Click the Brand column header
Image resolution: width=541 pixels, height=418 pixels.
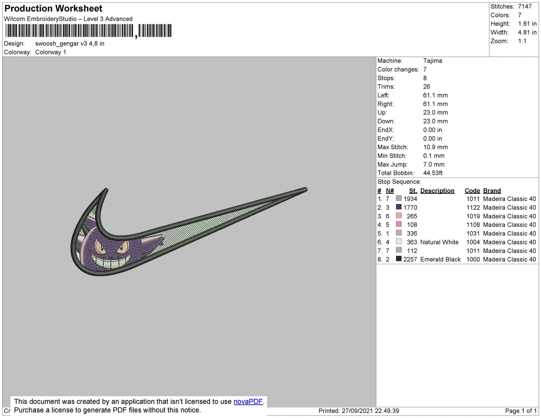492,190
